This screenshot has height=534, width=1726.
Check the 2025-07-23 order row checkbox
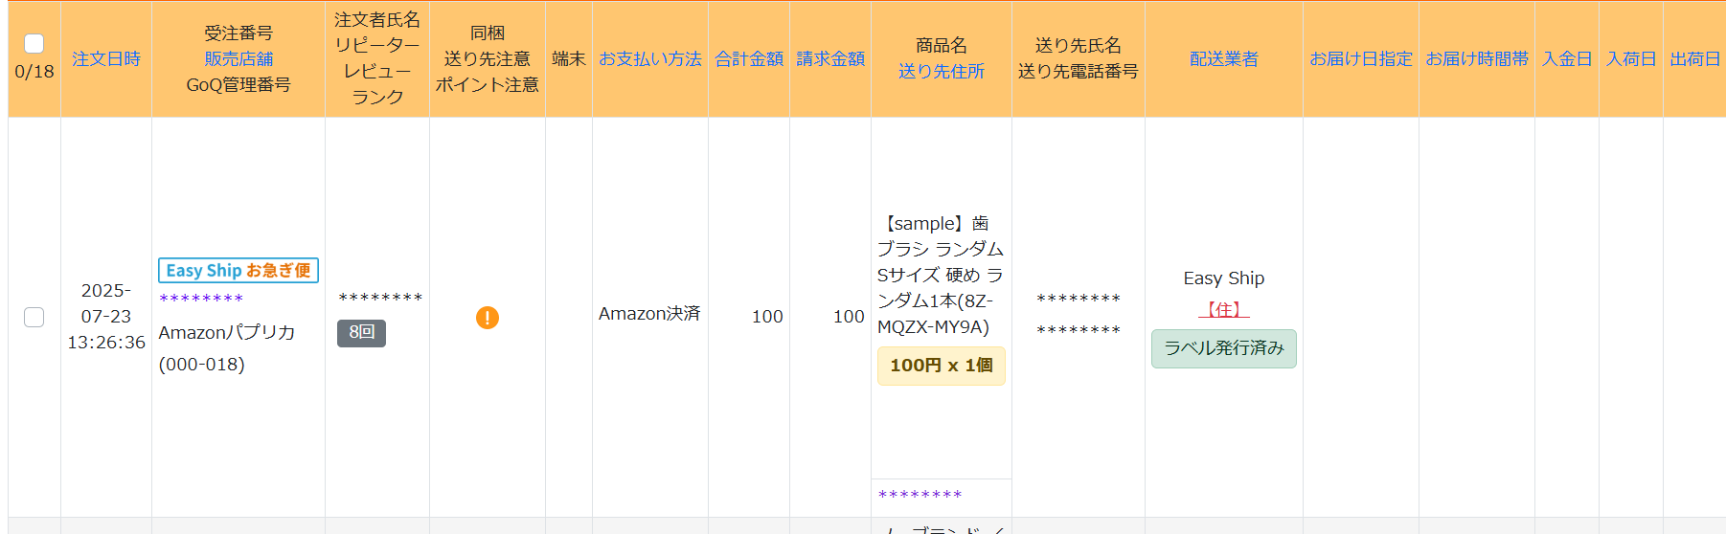[x=34, y=317]
